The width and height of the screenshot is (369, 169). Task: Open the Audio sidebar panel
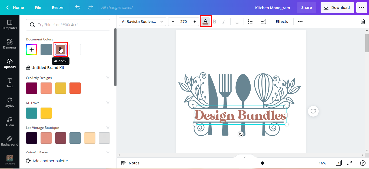(10, 122)
